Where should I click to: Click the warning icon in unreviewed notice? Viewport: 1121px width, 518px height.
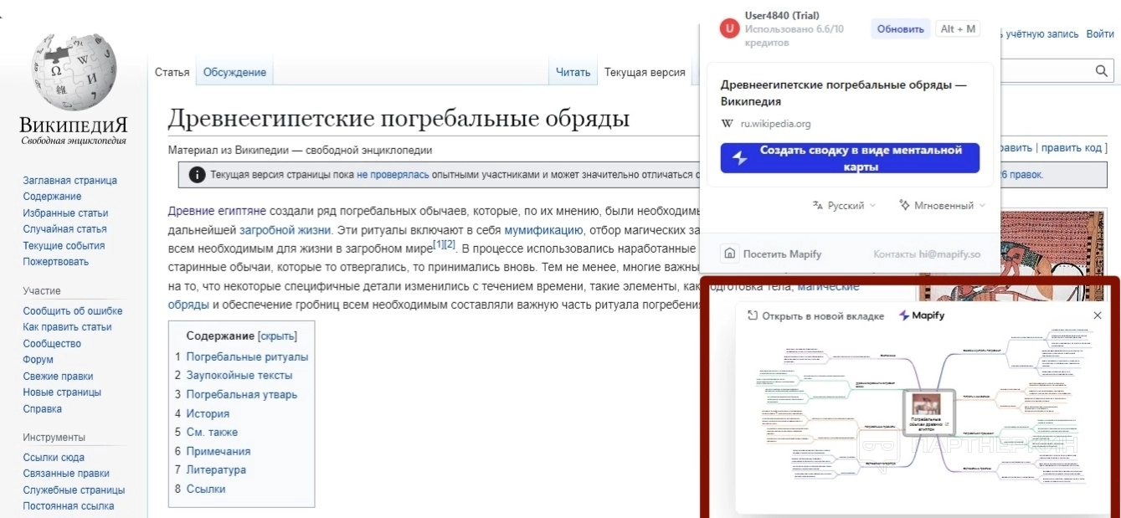[197, 175]
